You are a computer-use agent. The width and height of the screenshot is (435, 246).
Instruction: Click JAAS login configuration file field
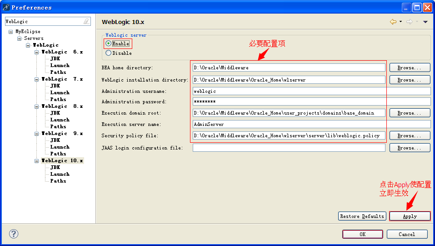289,148
